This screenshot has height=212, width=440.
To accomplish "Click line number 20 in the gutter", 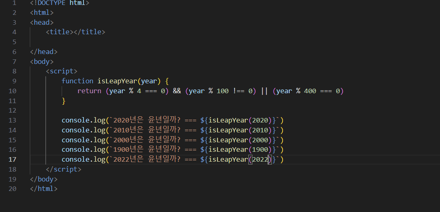I will (x=12, y=189).
